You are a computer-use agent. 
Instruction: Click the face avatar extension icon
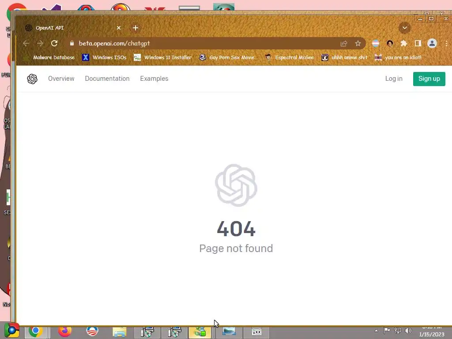pos(390,44)
